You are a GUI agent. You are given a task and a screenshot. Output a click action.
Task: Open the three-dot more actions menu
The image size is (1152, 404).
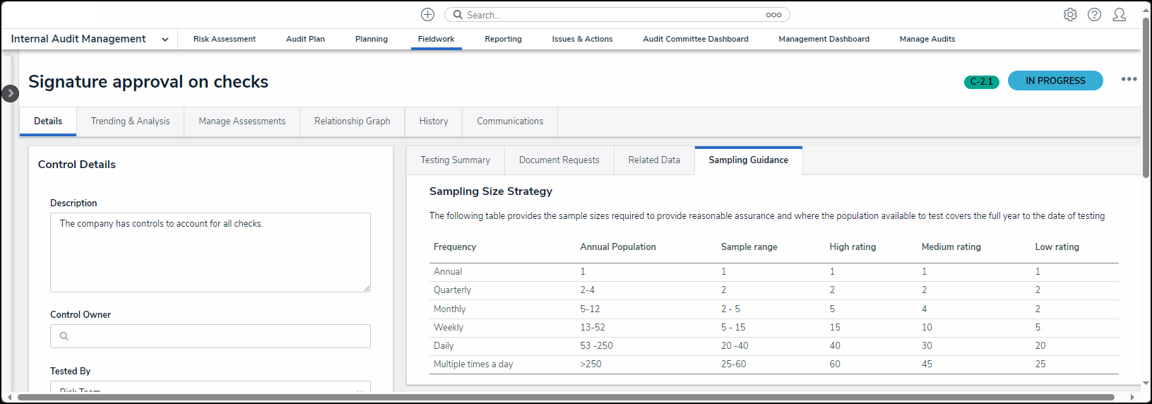1129,79
